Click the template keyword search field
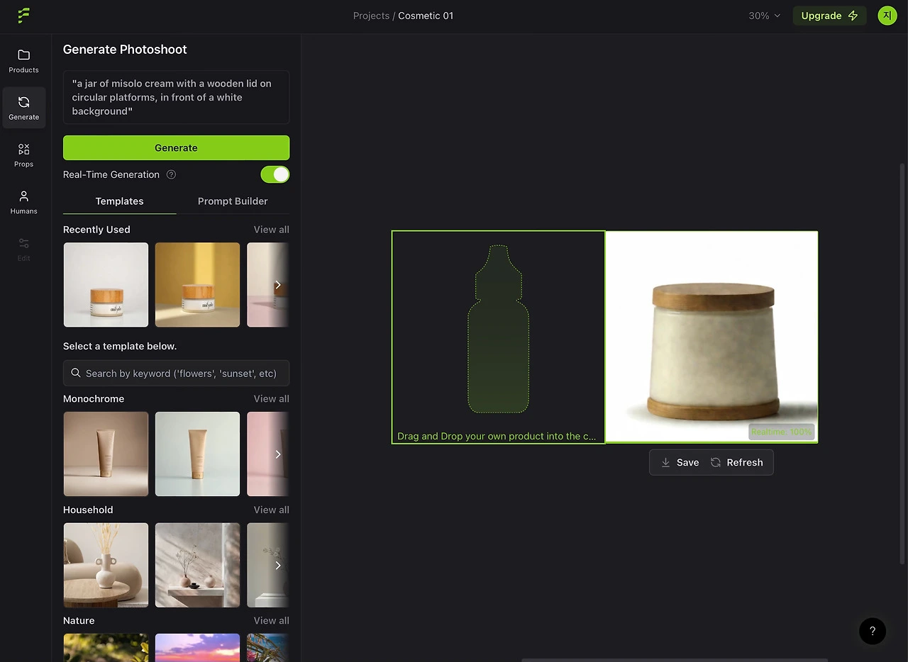This screenshot has height=662, width=908. coord(177,374)
